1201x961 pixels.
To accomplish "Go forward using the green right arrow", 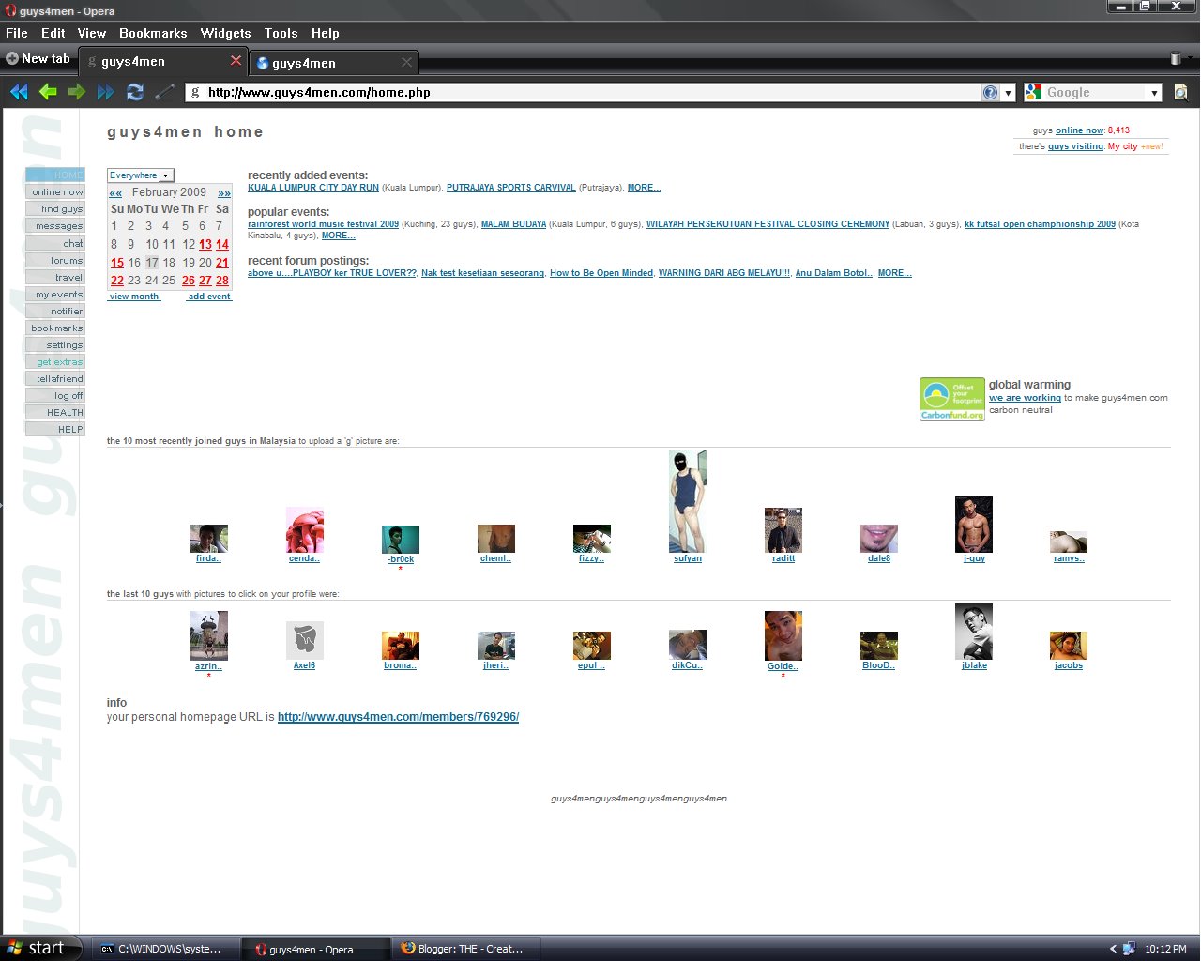I will point(77,92).
